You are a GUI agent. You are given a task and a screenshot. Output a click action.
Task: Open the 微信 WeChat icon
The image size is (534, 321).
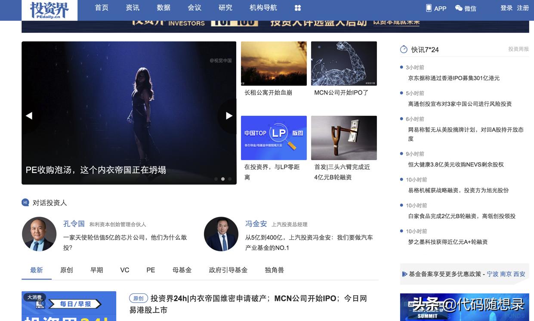coord(458,8)
